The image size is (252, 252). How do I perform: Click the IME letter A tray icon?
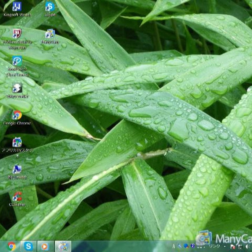[x=174, y=246]
